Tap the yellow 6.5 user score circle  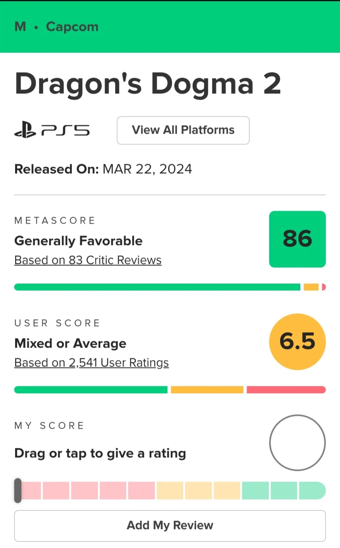(x=297, y=342)
